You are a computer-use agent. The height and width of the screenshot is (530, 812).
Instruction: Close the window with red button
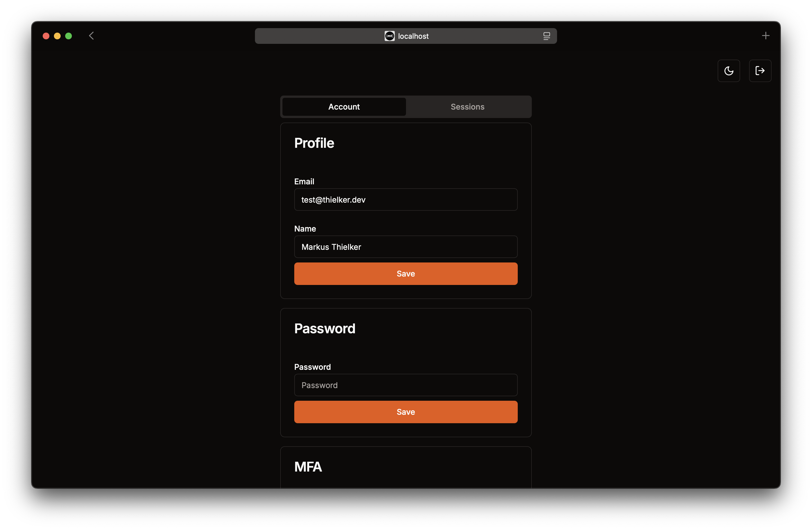[46, 36]
